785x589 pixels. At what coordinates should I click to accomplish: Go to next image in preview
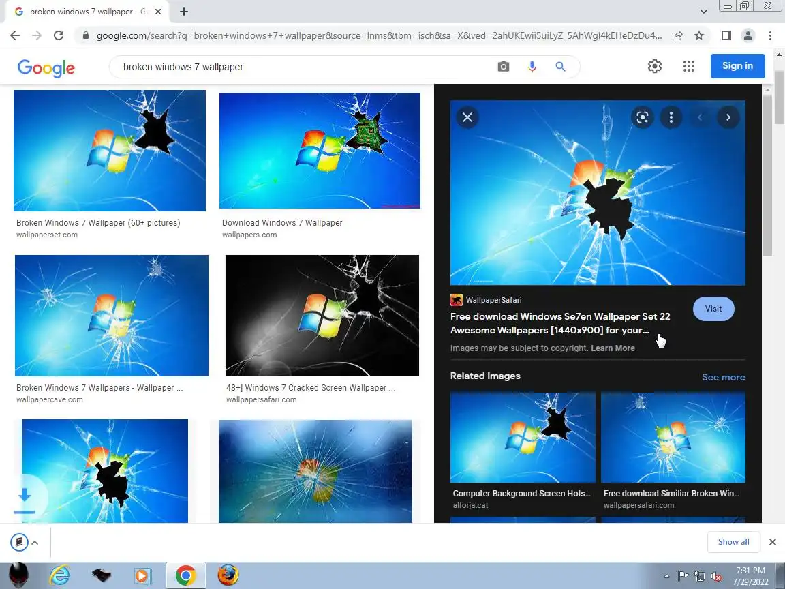(728, 117)
